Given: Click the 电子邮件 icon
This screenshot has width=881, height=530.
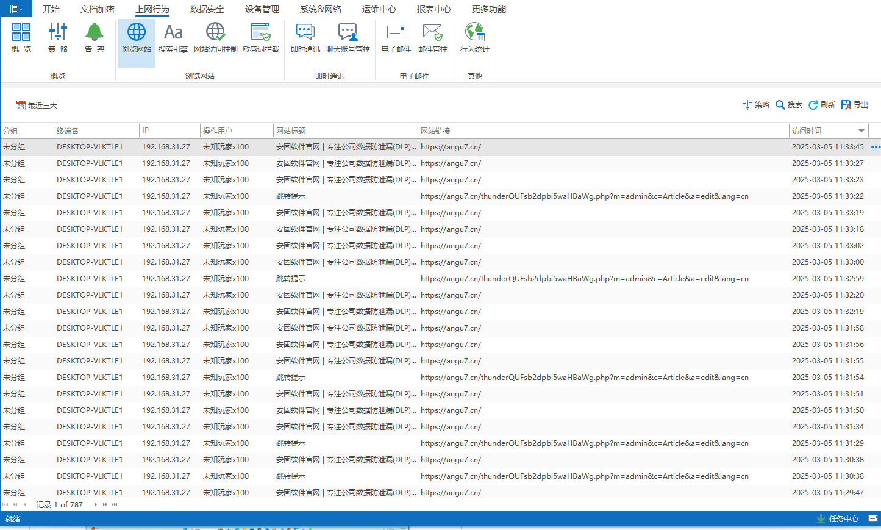Looking at the screenshot, I should coord(396,37).
